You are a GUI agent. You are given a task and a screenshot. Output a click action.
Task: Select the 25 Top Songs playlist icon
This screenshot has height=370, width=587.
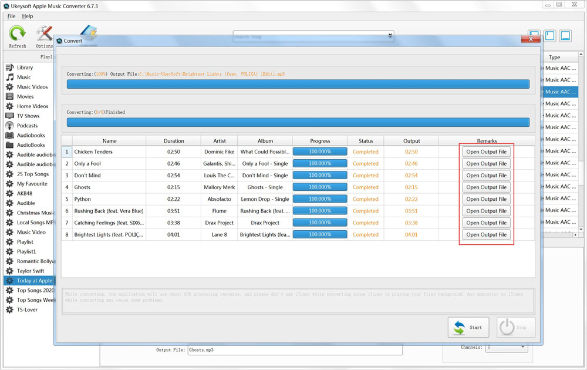click(x=10, y=174)
